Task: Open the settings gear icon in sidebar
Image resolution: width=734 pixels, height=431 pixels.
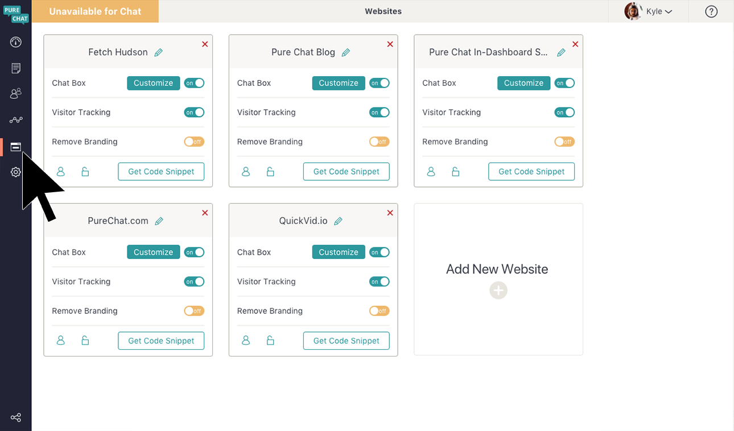Action: coord(16,172)
